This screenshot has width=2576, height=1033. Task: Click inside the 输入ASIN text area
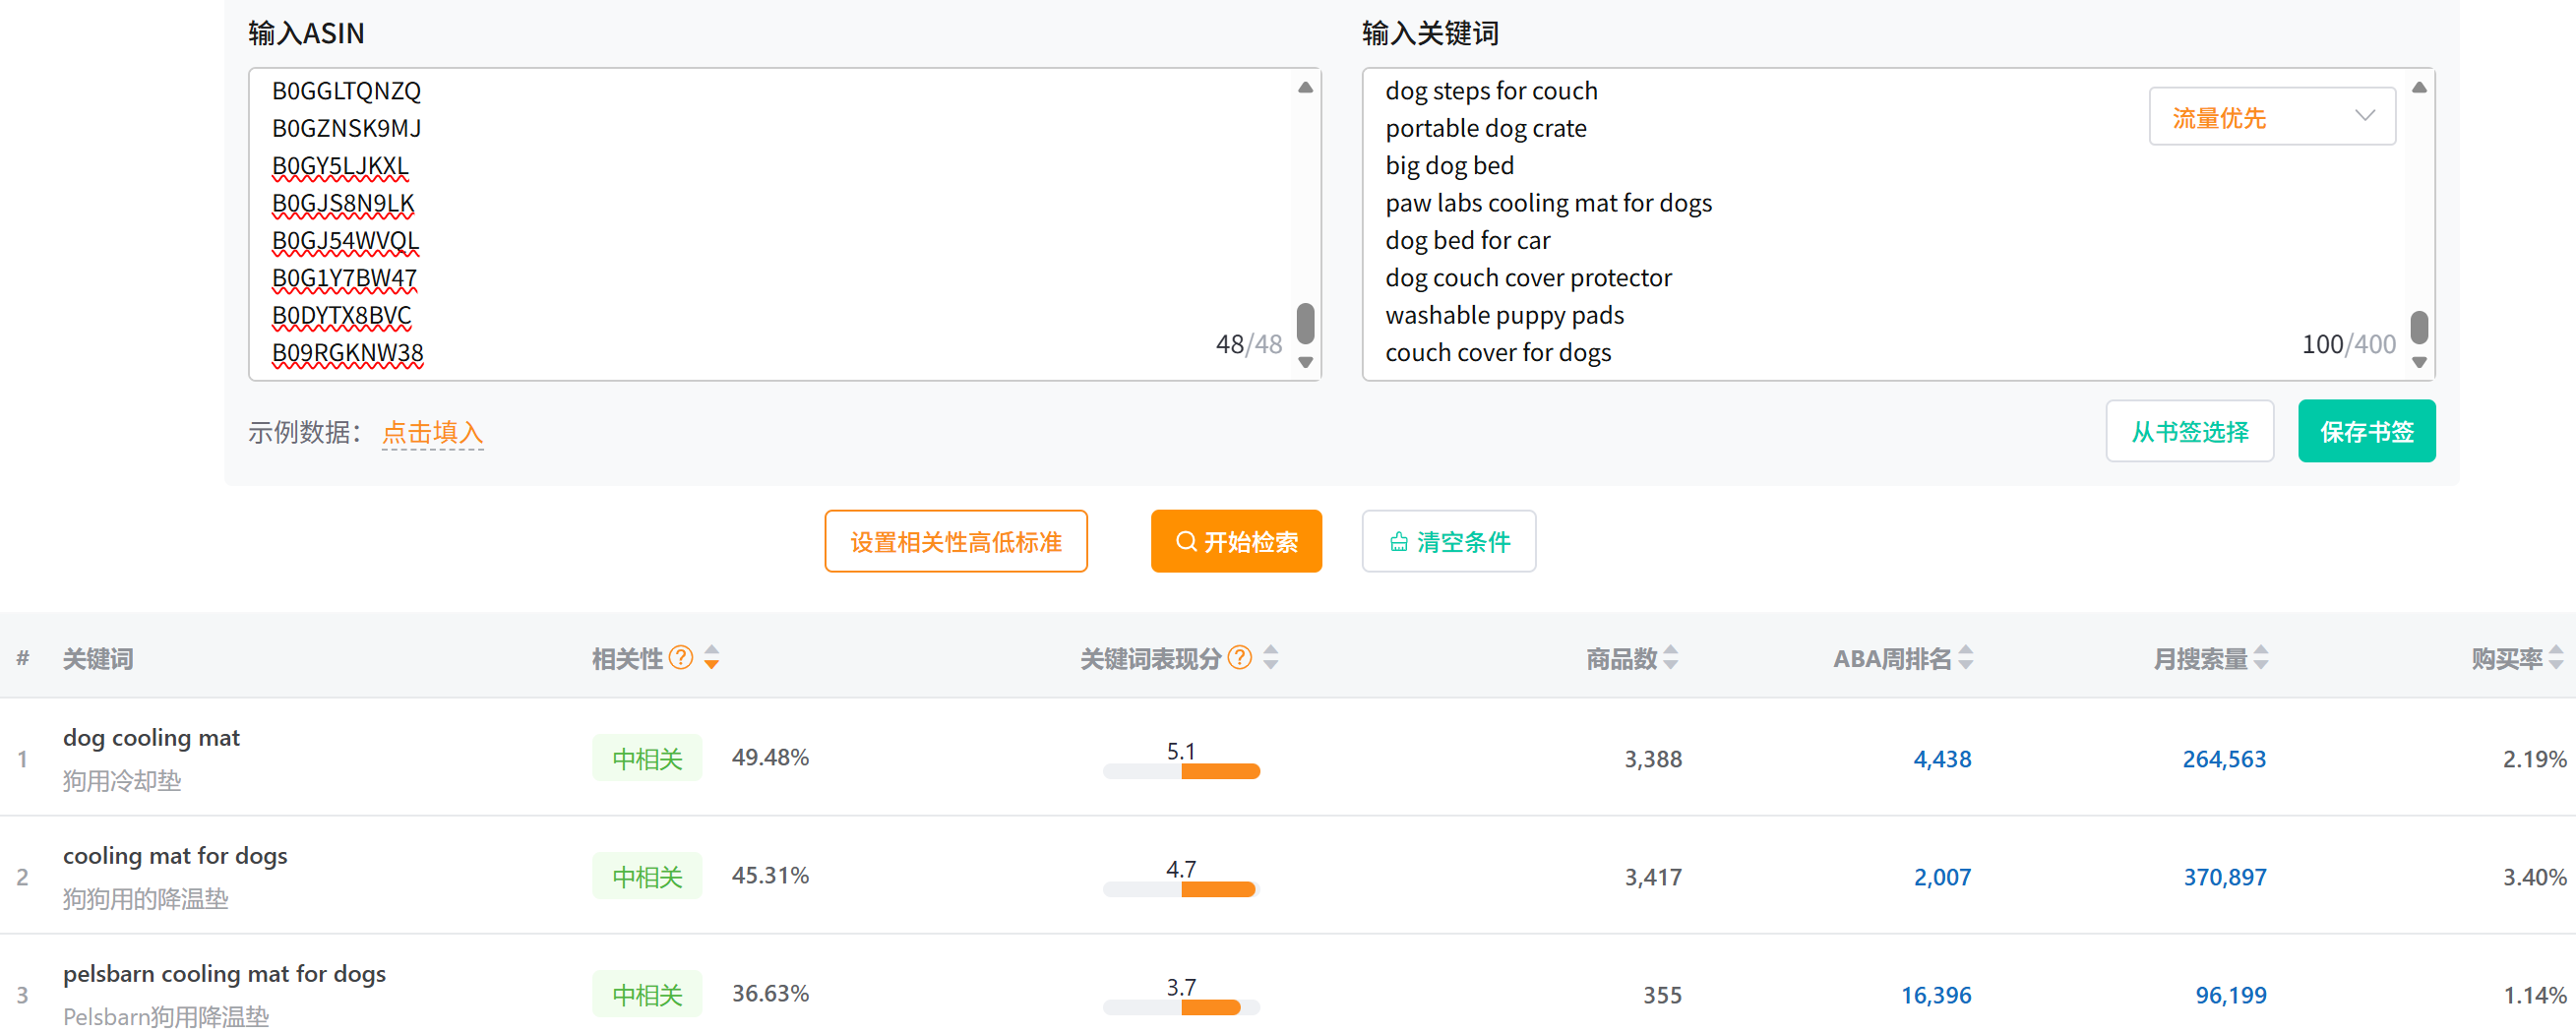coord(785,224)
